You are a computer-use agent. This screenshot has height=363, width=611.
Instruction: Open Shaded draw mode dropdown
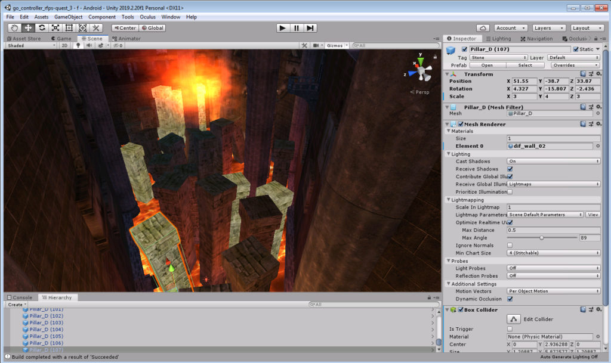click(x=32, y=45)
